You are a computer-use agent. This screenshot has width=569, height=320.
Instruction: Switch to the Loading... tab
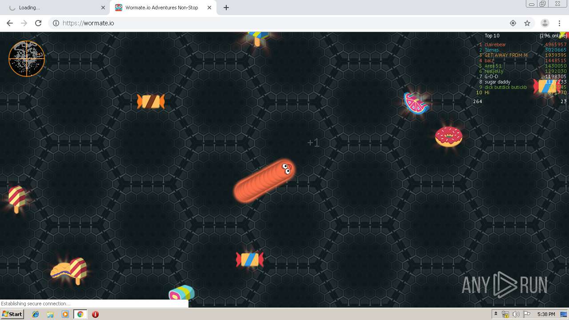tap(56, 8)
